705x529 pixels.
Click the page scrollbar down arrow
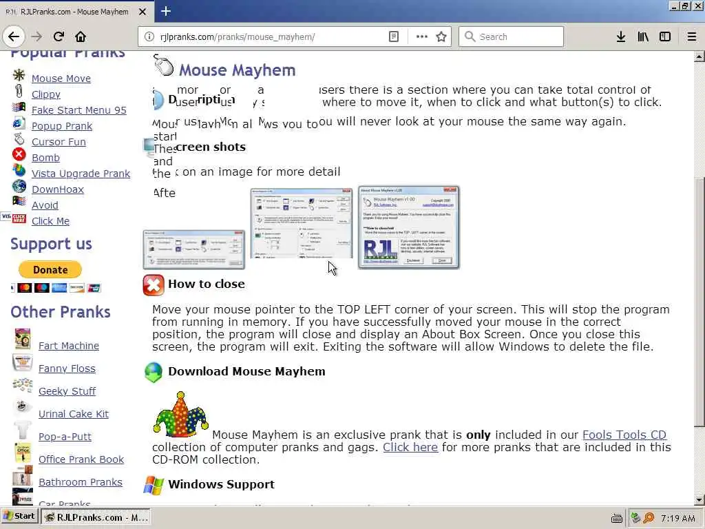point(699,500)
